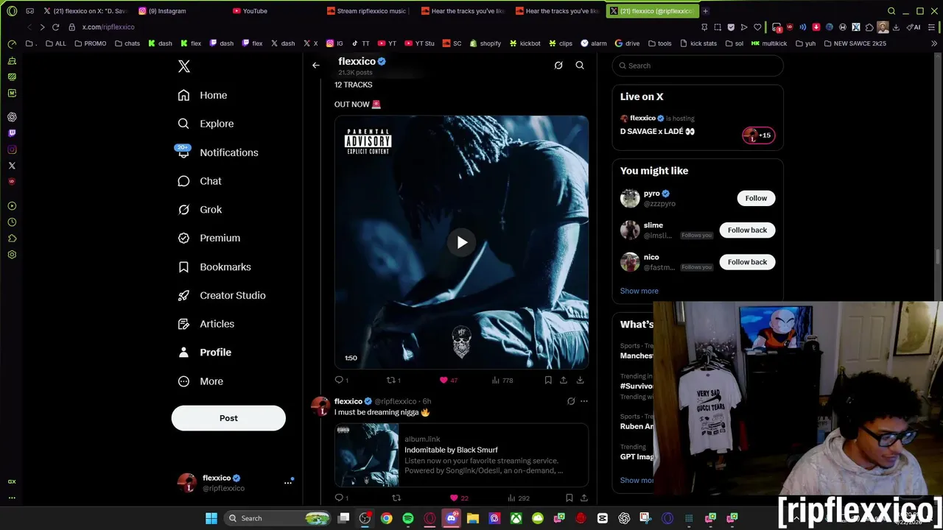This screenshot has width=943, height=530.
Task: View analytics of post with 292 views
Action: tap(512, 498)
